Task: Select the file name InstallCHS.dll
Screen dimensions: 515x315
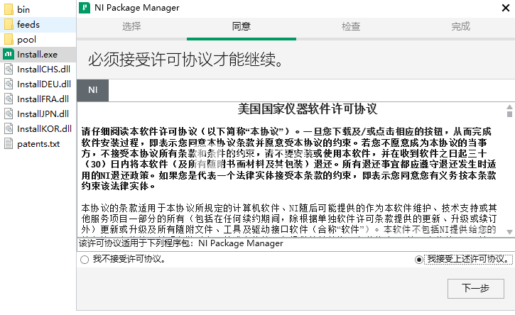Action: pos(43,70)
